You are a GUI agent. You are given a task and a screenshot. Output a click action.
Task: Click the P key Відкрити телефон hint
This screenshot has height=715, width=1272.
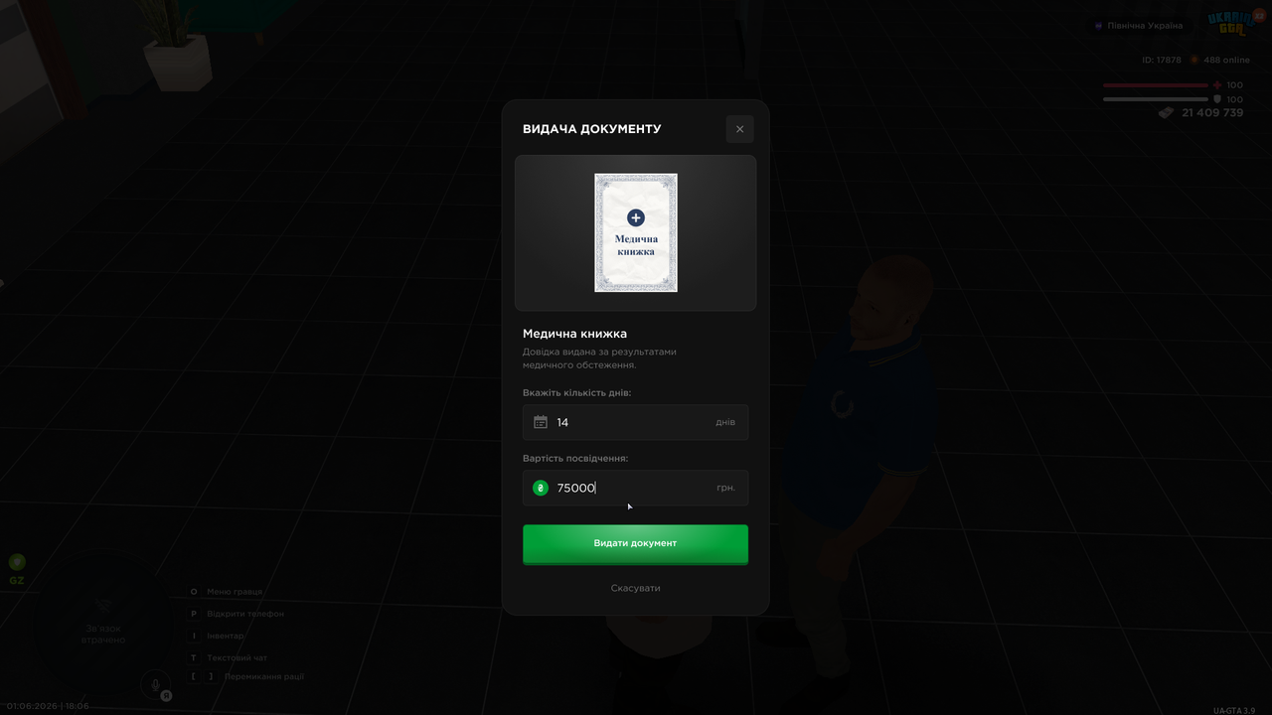pos(238,614)
